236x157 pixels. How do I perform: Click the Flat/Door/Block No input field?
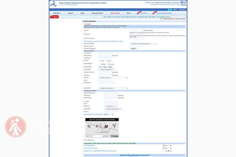pos(111,93)
